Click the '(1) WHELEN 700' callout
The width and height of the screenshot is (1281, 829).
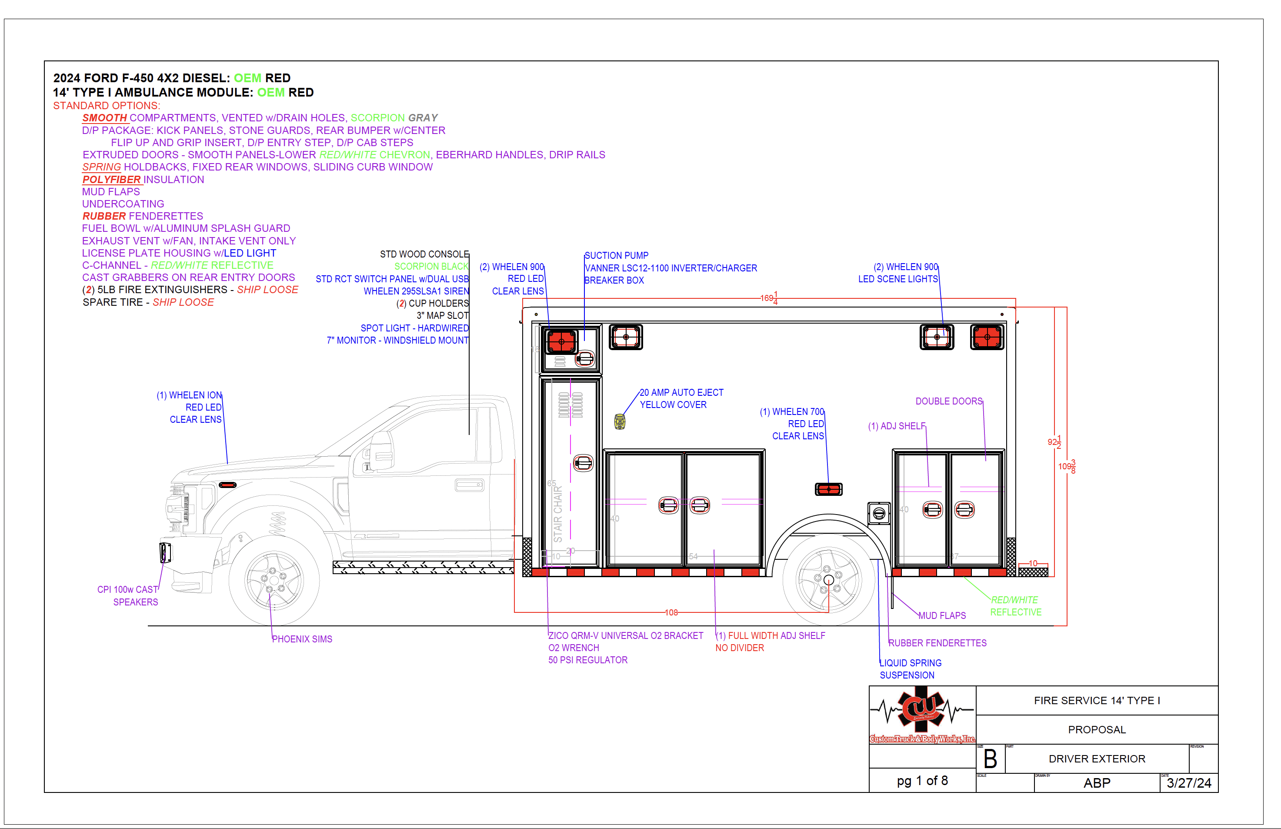[x=792, y=412]
